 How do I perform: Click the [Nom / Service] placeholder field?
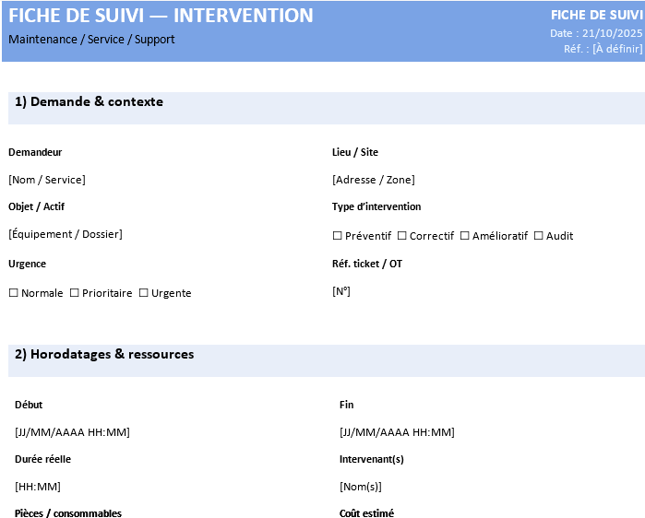(x=47, y=180)
